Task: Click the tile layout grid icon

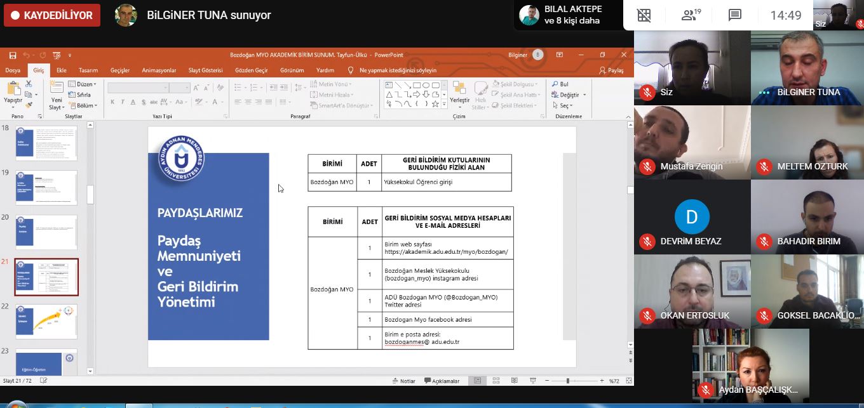Action: click(x=644, y=16)
